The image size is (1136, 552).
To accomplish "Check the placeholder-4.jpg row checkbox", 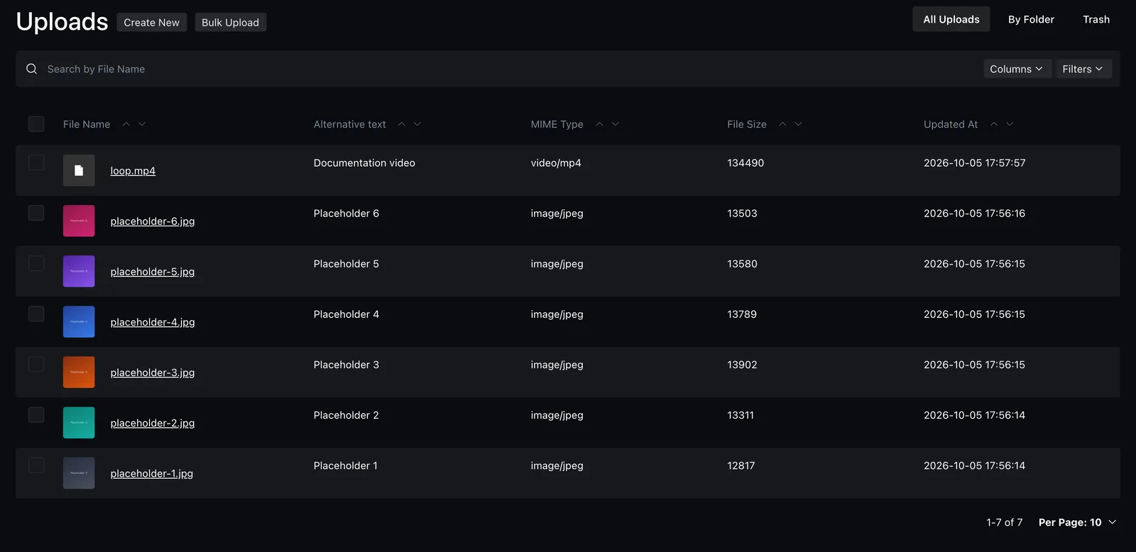I will [x=36, y=314].
